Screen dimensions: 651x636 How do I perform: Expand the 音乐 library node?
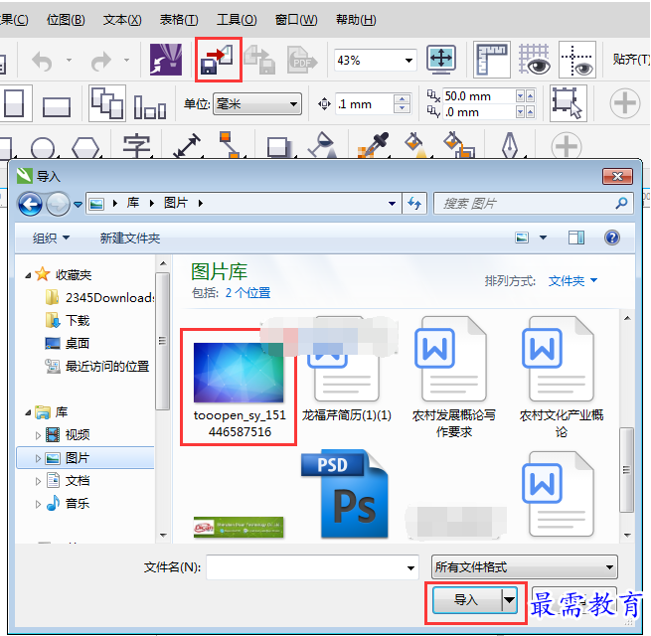[x=38, y=504]
